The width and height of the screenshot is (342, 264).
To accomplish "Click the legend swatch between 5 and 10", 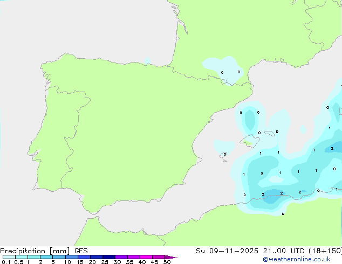I will 59,257.
